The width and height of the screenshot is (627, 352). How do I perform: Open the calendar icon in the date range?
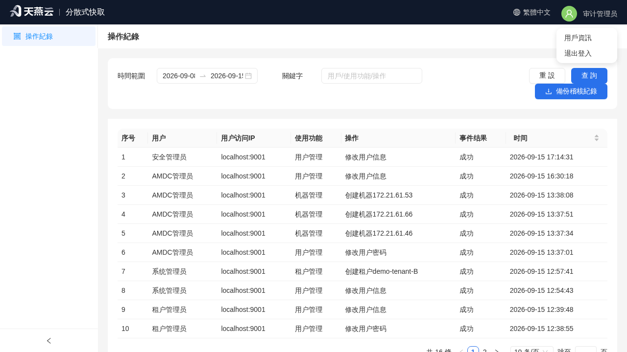(x=248, y=76)
